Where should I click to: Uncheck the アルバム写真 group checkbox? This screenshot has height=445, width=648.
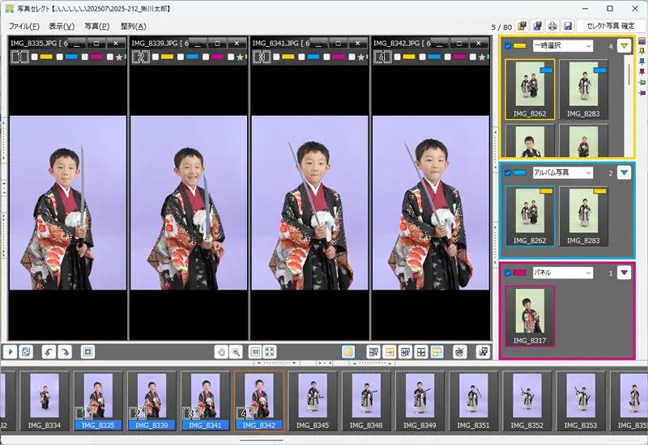coord(508,172)
